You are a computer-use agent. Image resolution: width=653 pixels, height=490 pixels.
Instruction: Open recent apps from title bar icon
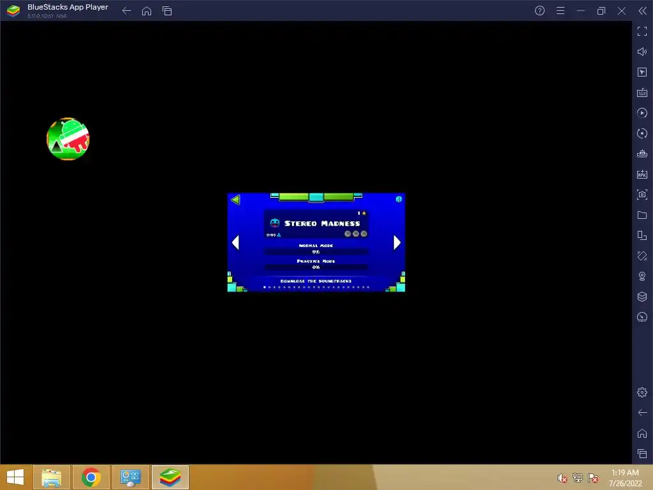point(167,11)
